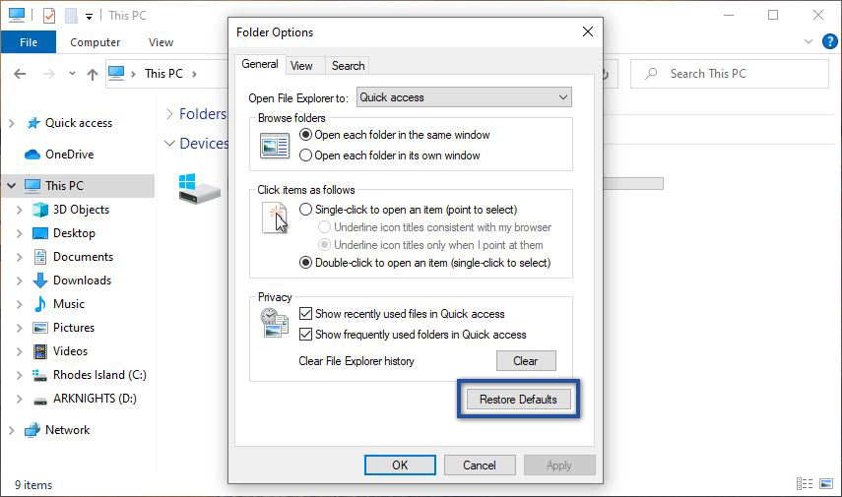Screen dimensions: 842x497
Task: Switch to Large icons view in status bar
Action: coord(826,484)
